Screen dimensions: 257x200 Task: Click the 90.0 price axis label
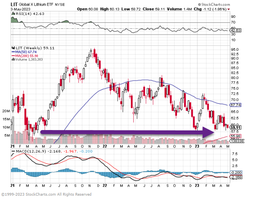click(235, 58)
